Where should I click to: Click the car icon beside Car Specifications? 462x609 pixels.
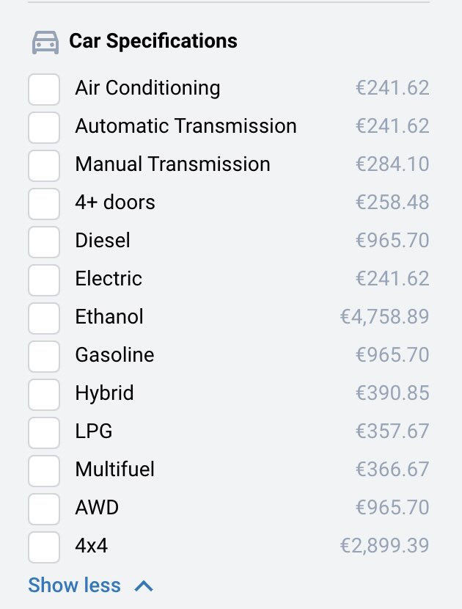[45, 42]
